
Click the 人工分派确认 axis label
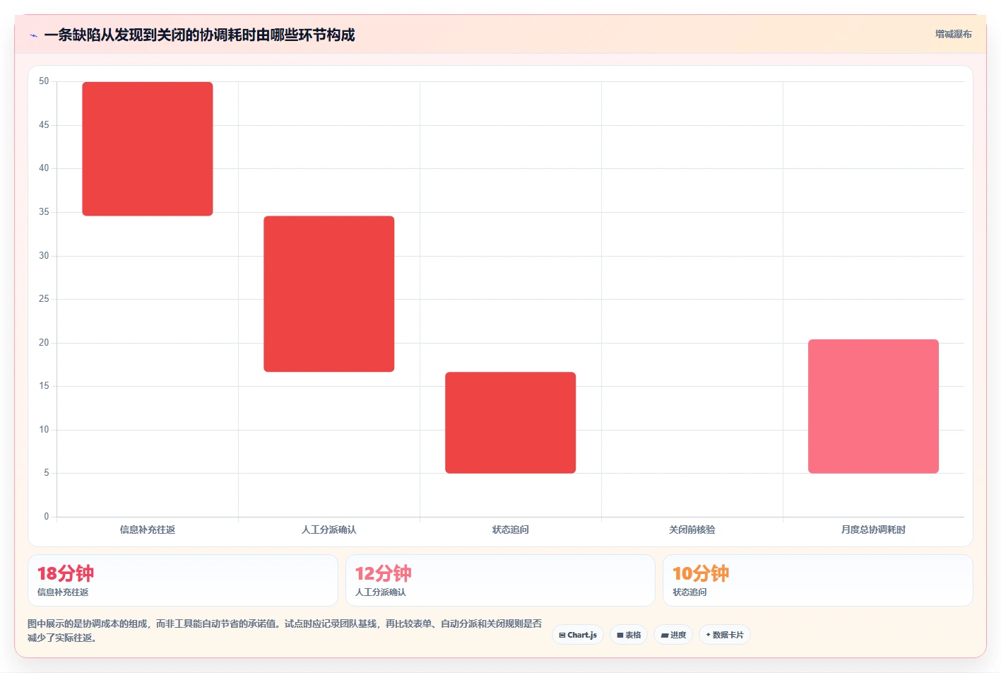[329, 529]
